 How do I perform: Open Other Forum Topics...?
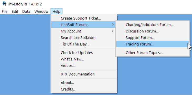[152, 53]
